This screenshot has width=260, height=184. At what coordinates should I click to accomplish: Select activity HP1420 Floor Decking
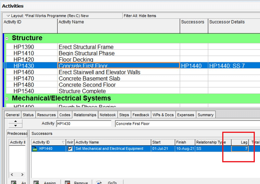click(133, 60)
